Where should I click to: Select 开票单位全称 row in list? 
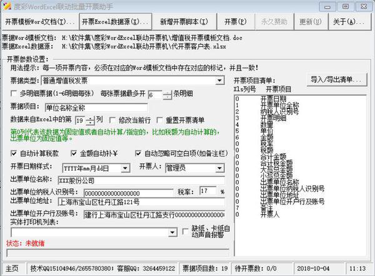[300, 105]
